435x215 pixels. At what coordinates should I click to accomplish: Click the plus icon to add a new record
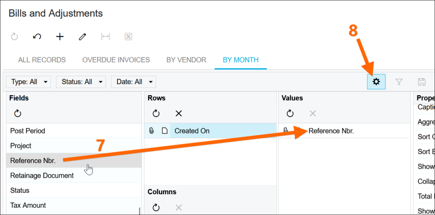tap(60, 37)
